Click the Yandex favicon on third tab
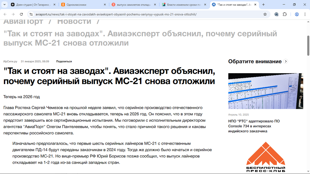Screen dimensions: 310x174 tap(113, 5)
